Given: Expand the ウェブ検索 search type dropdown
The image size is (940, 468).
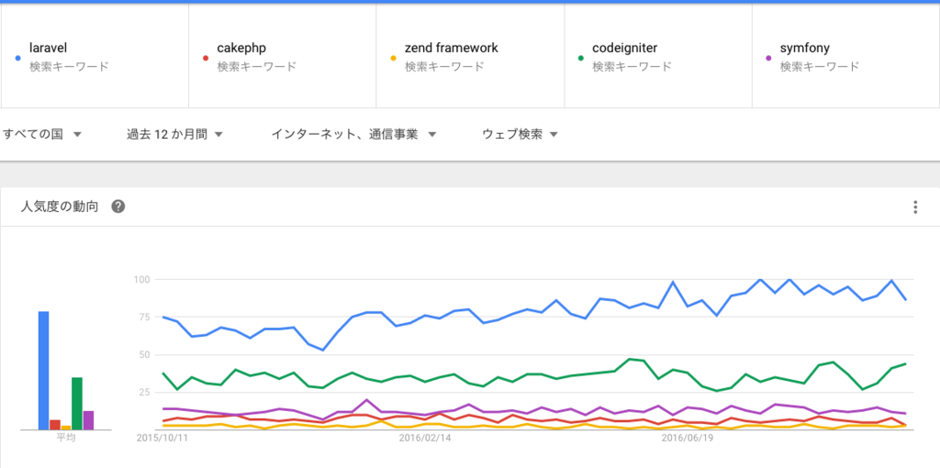Looking at the screenshot, I should pyautogui.click(x=520, y=134).
